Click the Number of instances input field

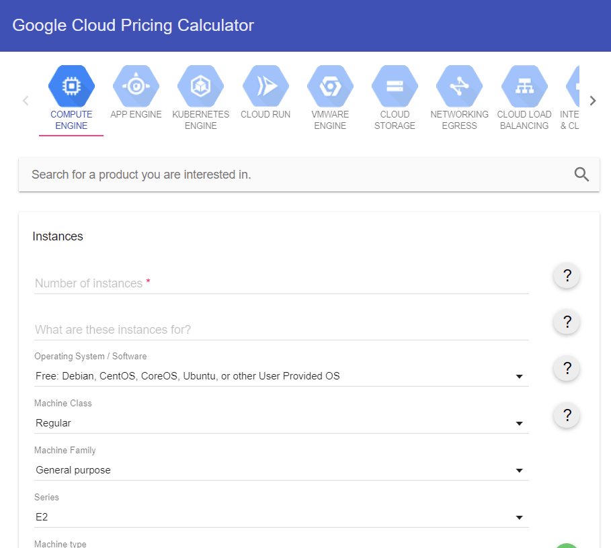(282, 283)
